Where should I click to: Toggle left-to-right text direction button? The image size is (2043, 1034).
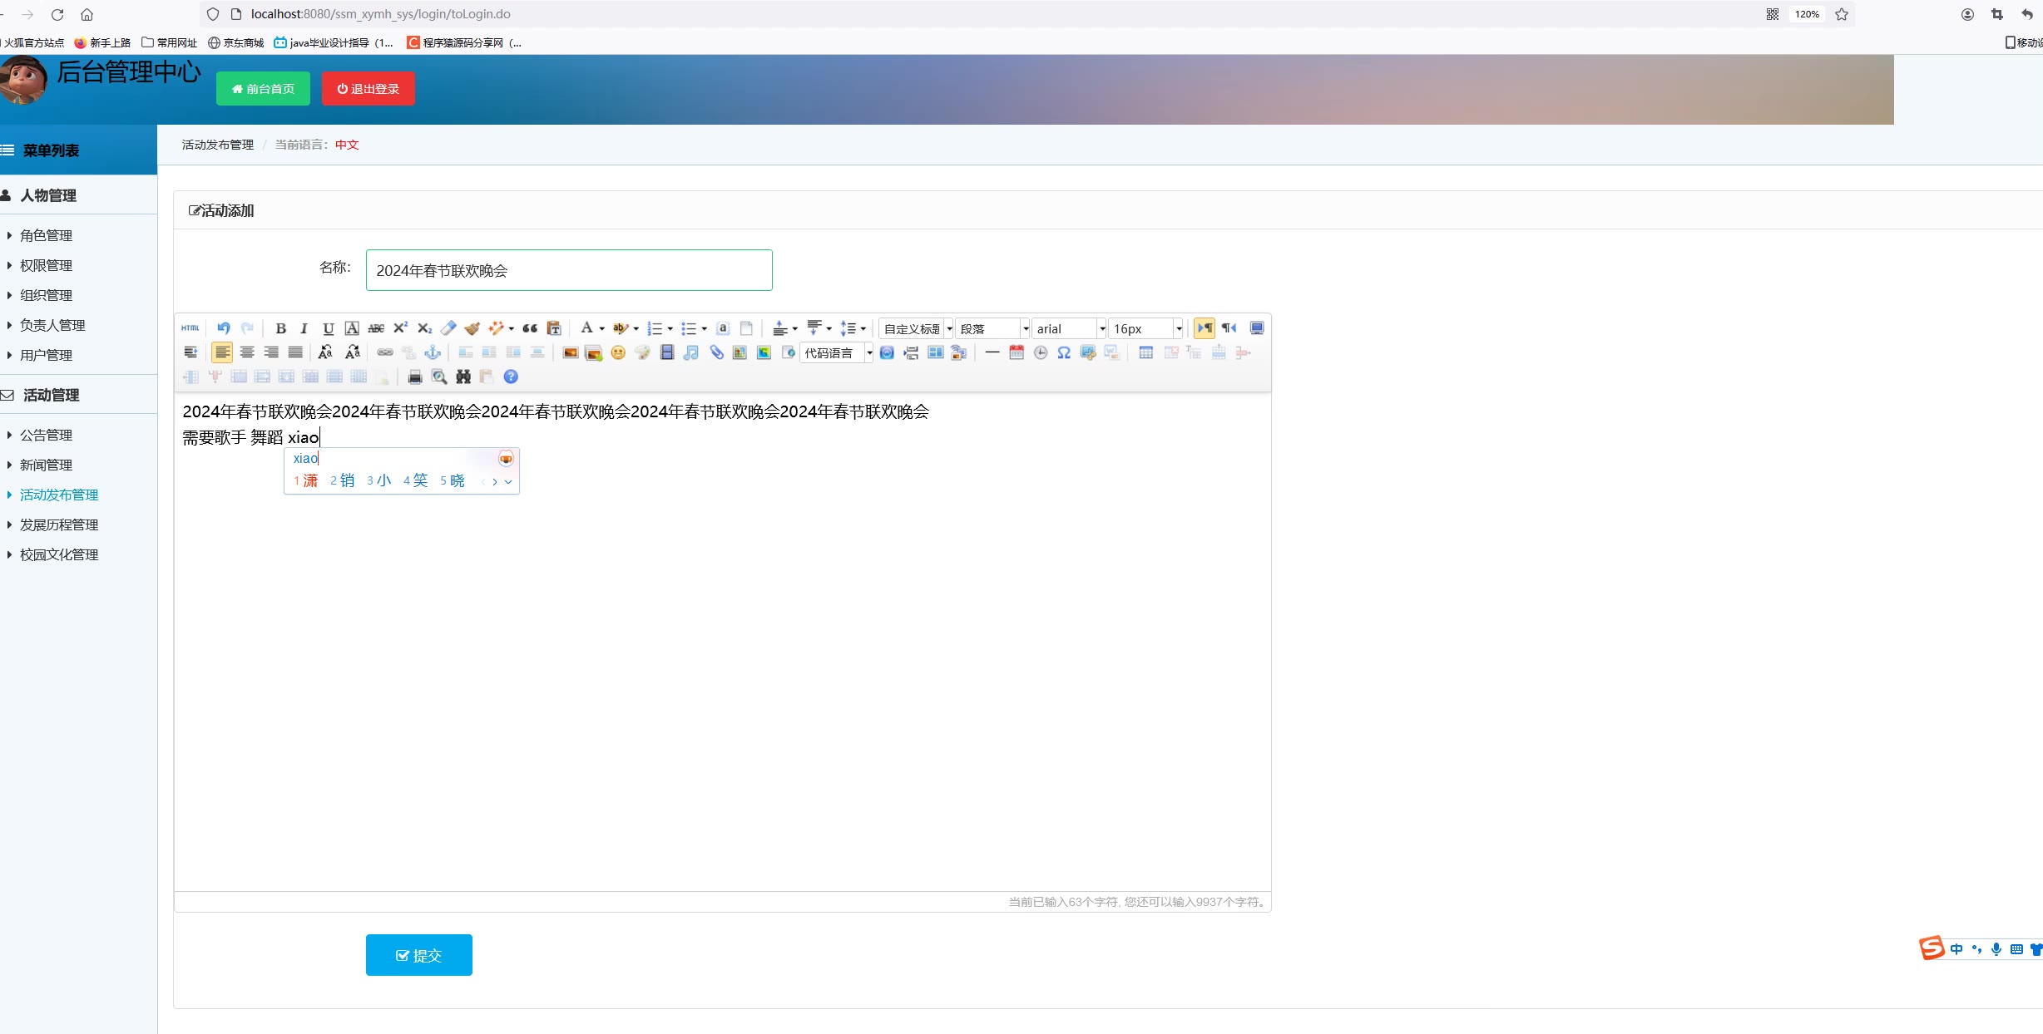coord(1205,328)
